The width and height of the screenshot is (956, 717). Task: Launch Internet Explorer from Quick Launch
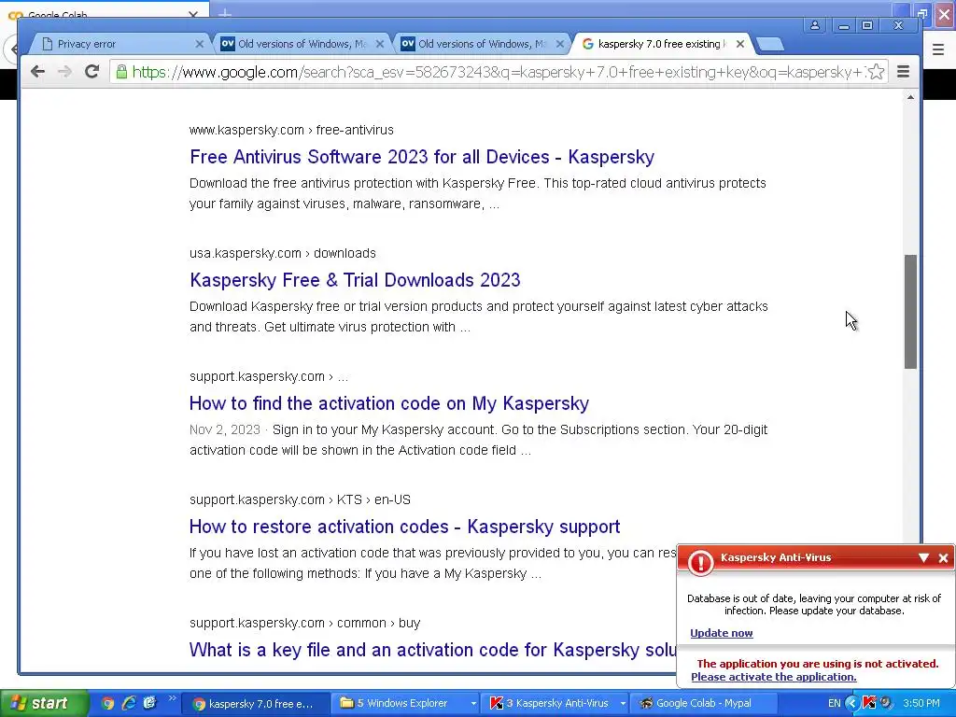pyautogui.click(x=129, y=703)
